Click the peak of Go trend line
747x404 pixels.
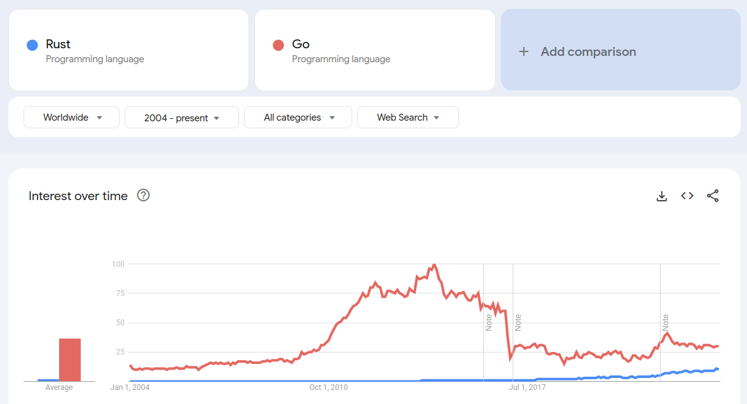[x=434, y=264]
